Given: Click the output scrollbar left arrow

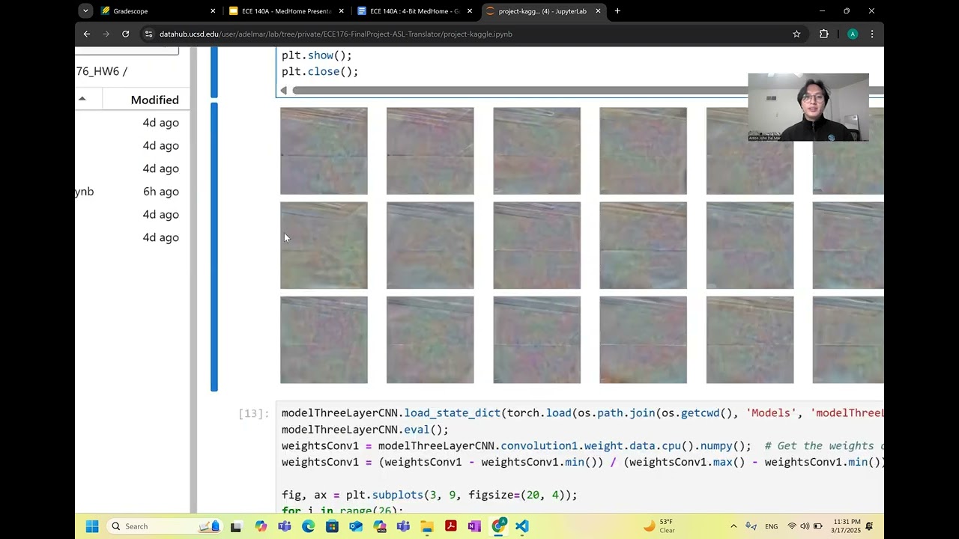Looking at the screenshot, I should point(283,91).
